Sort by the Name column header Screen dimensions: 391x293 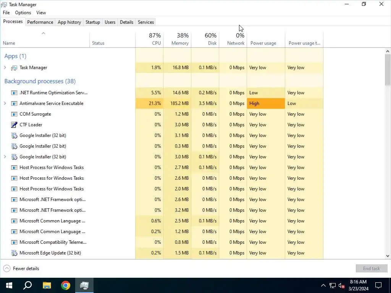click(45, 40)
